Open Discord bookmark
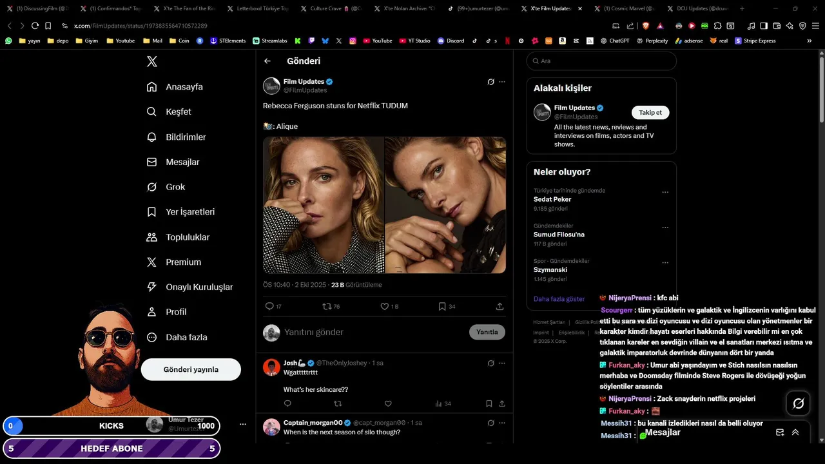825x464 pixels. [451, 41]
